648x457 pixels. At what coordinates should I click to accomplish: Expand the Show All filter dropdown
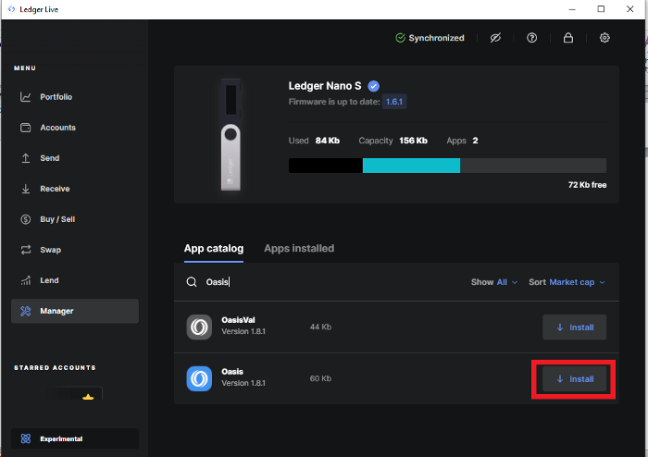[494, 282]
